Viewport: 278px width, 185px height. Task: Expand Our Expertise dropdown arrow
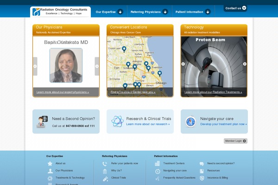point(120,12)
